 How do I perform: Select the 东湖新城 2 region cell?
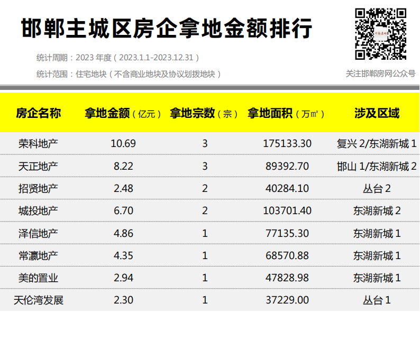click(x=377, y=211)
